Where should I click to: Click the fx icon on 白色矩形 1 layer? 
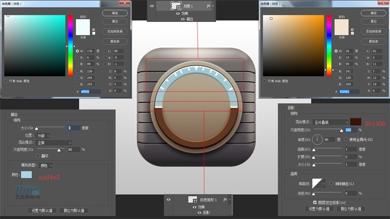point(225,199)
